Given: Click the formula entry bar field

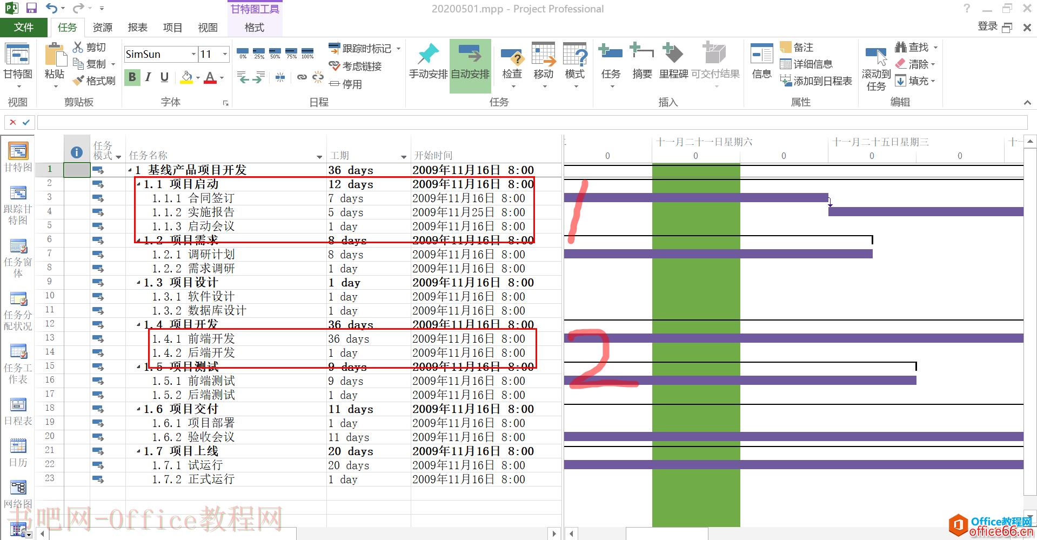Looking at the screenshot, I should (x=532, y=122).
